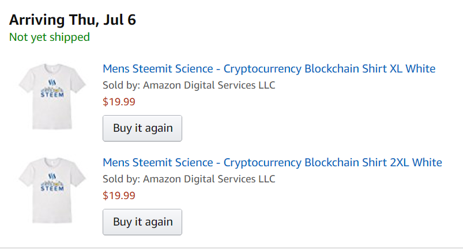Viewport: 463px width, 252px height.
Task: Click the Jul 6 date in the heading
Action: click(x=120, y=20)
